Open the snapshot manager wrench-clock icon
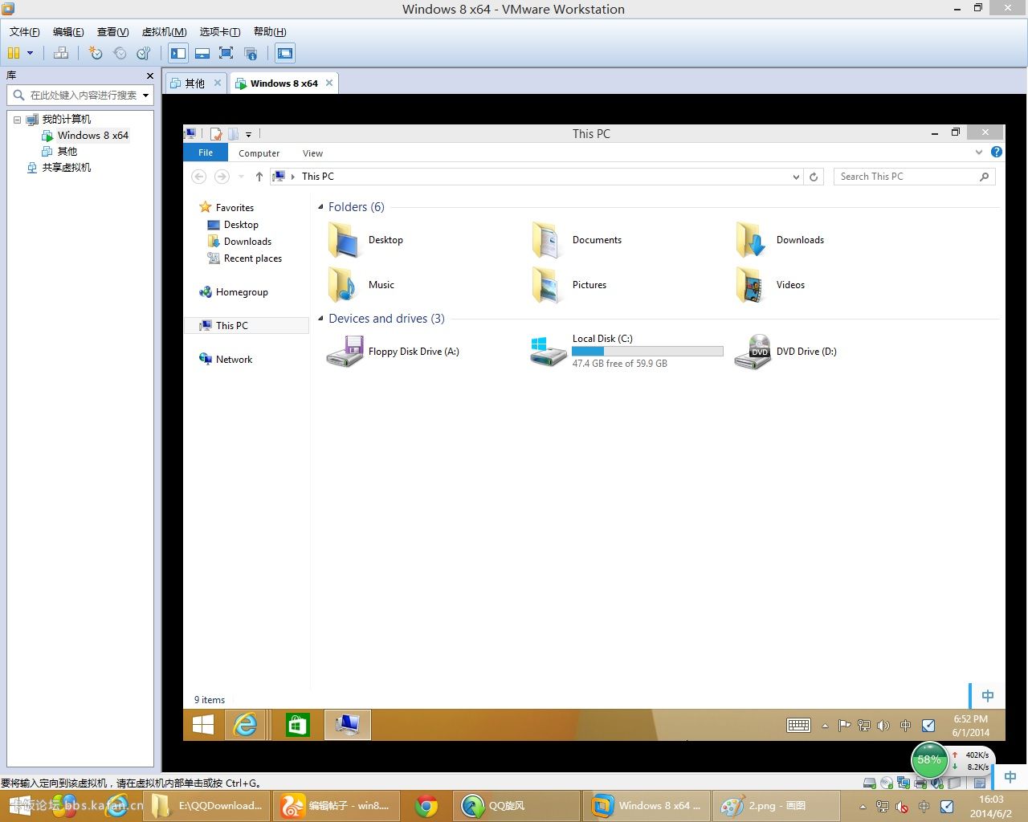Viewport: 1028px width, 822px height. coord(144,53)
